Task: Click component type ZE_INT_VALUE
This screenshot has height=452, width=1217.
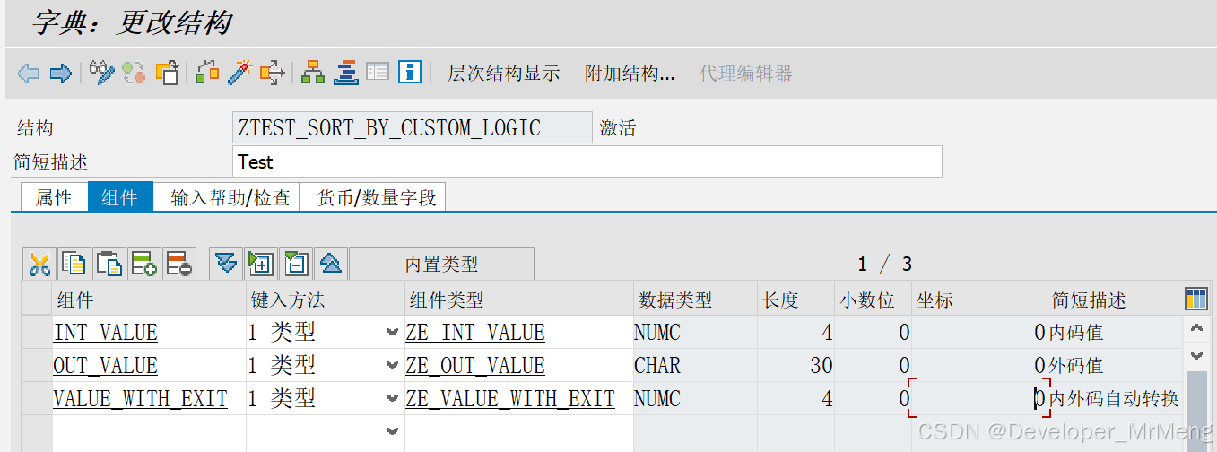Action: 518,333
